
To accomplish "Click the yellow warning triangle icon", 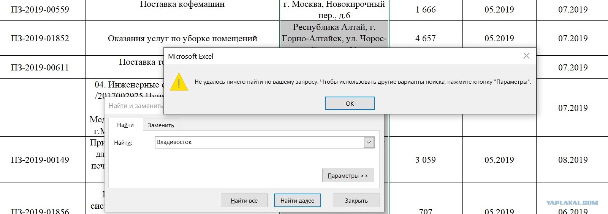I will [x=179, y=82].
